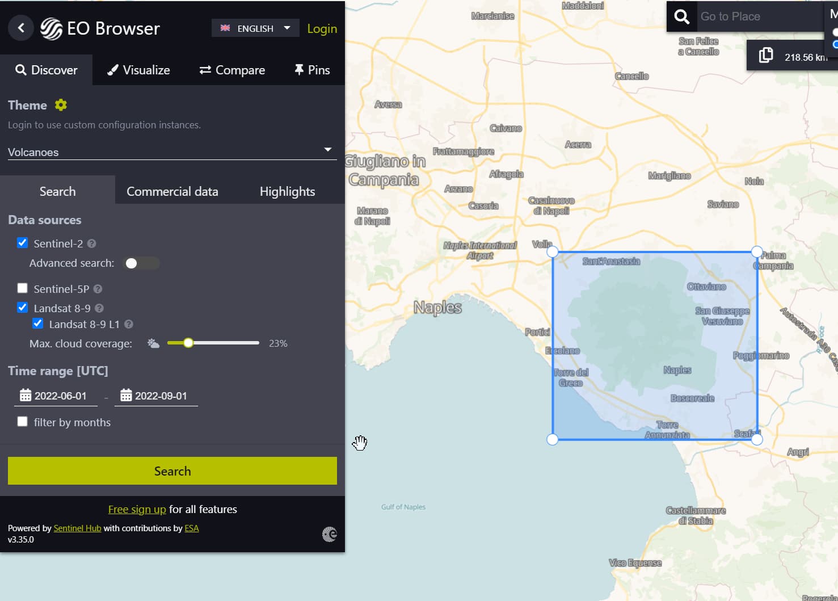The image size is (838, 601).
Task: Open the Sentinel Hub link
Action: tap(77, 528)
